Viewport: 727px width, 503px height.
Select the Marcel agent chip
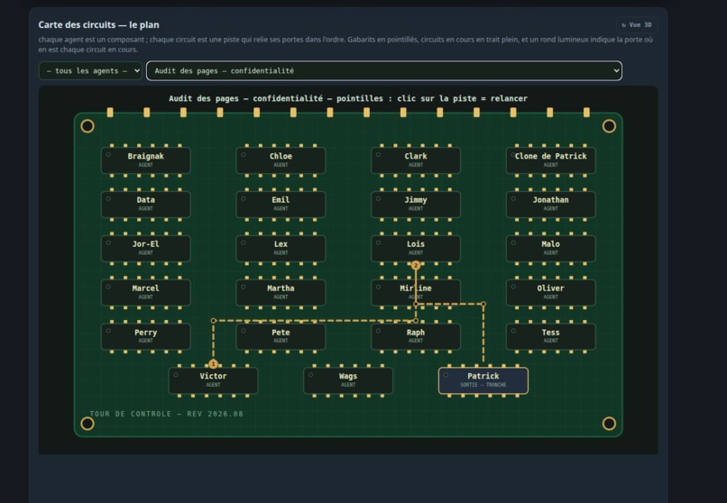point(145,292)
